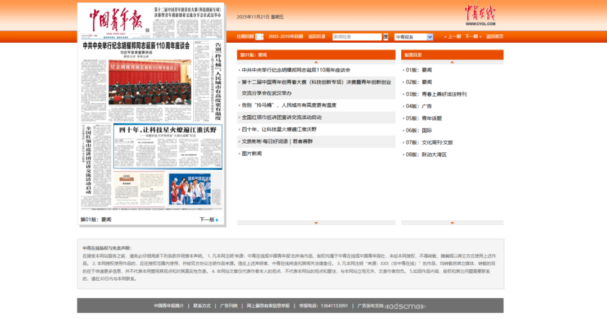Image resolution: width=607 pixels, height=319 pixels.
Task: Open 联系方式 footer link
Action: tap(202, 306)
